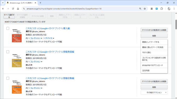Open the first extension icon after the star
Screen dimensions: 177x99
tap(152, 9)
